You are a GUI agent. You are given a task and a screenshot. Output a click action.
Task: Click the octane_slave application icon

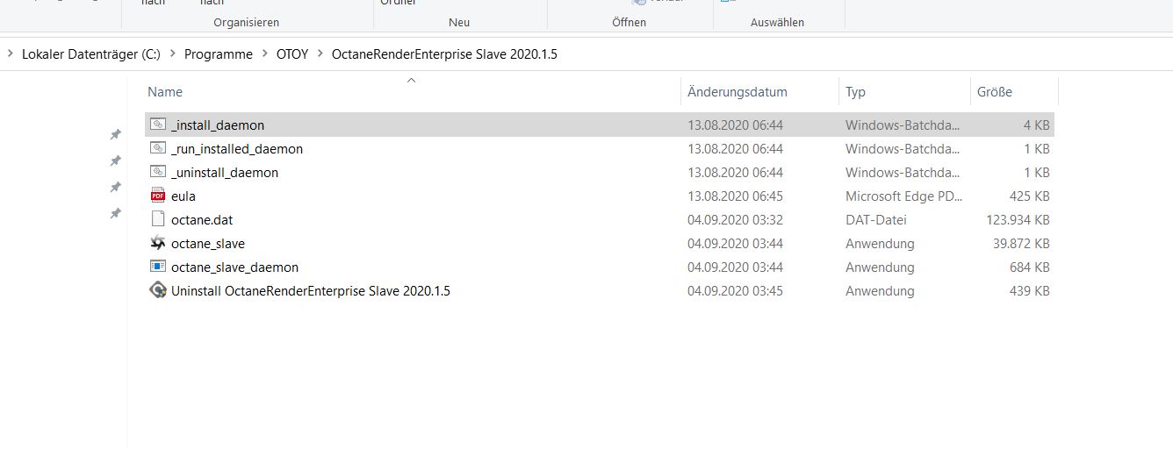158,243
